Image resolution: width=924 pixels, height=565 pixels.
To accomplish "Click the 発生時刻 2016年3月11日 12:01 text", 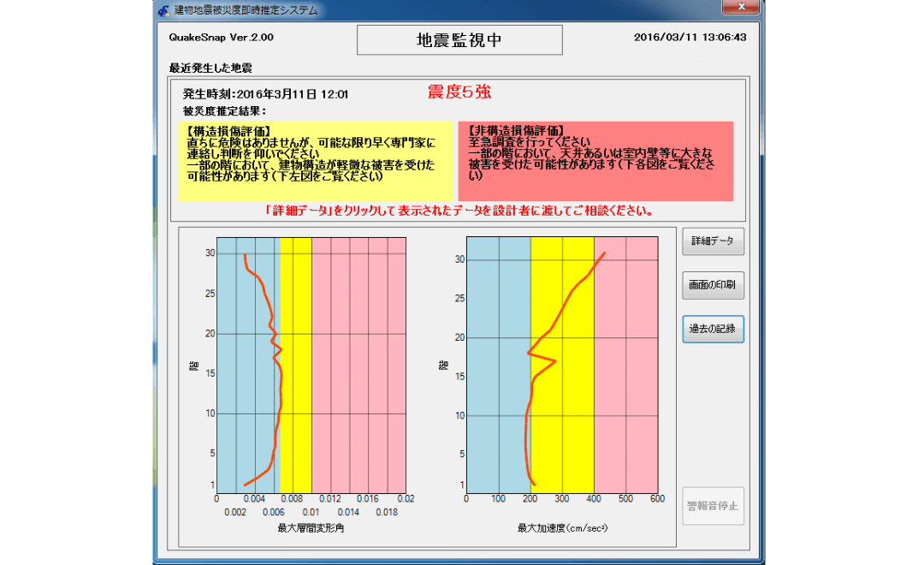I will tap(265, 94).
